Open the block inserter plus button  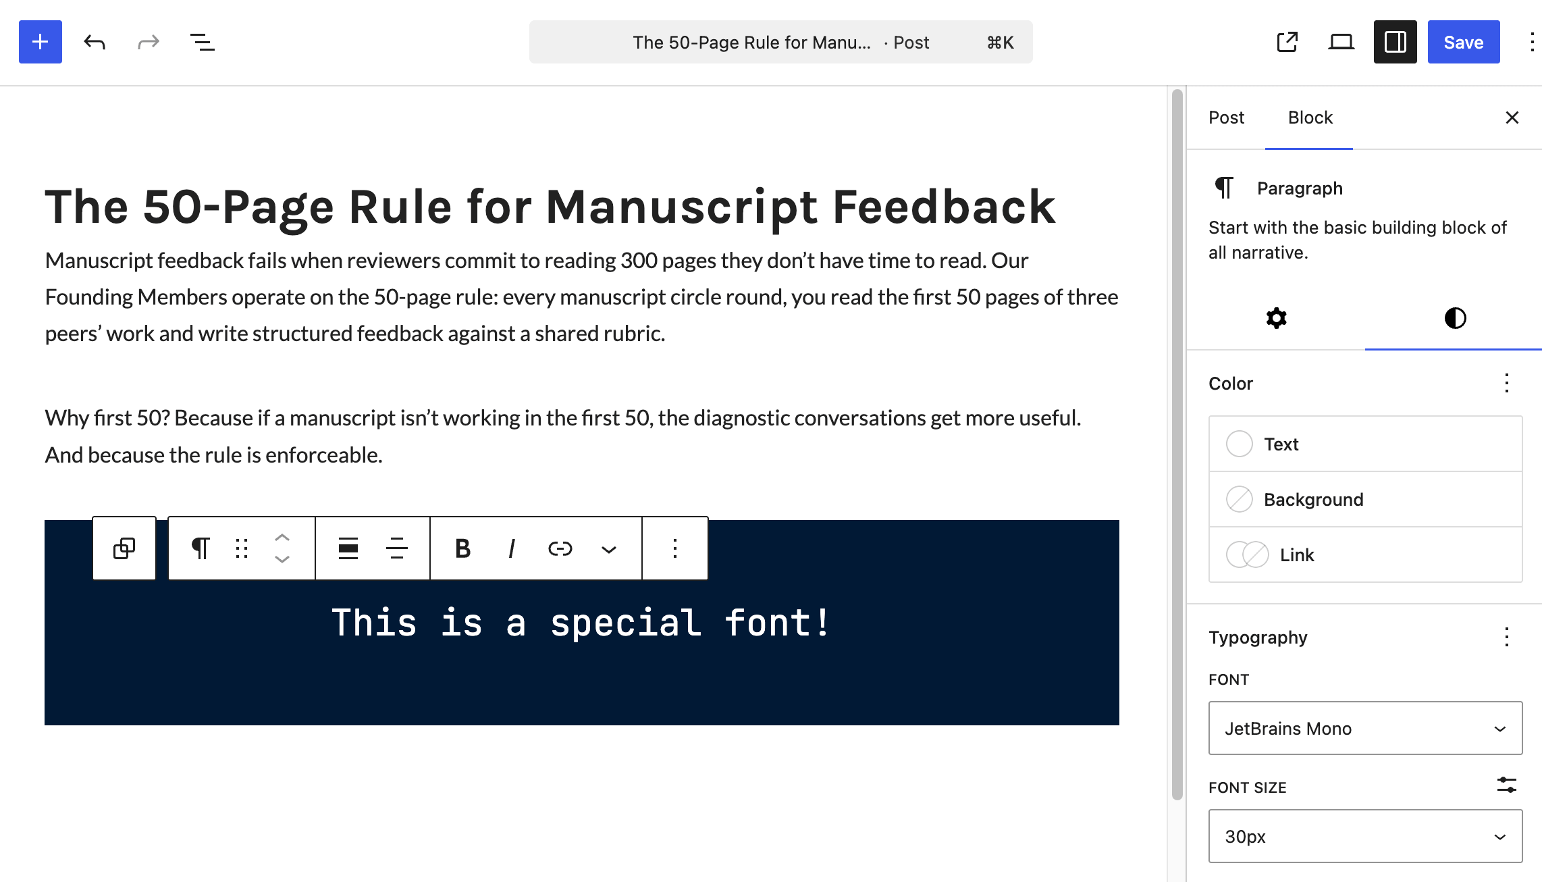(x=41, y=42)
